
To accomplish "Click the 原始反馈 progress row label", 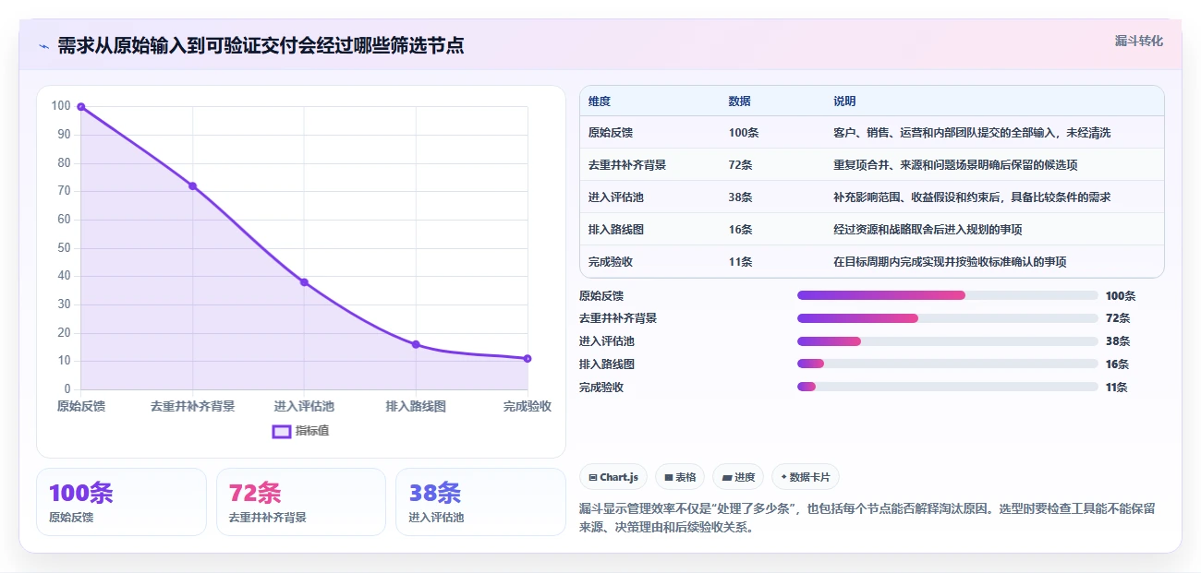I will [x=601, y=296].
